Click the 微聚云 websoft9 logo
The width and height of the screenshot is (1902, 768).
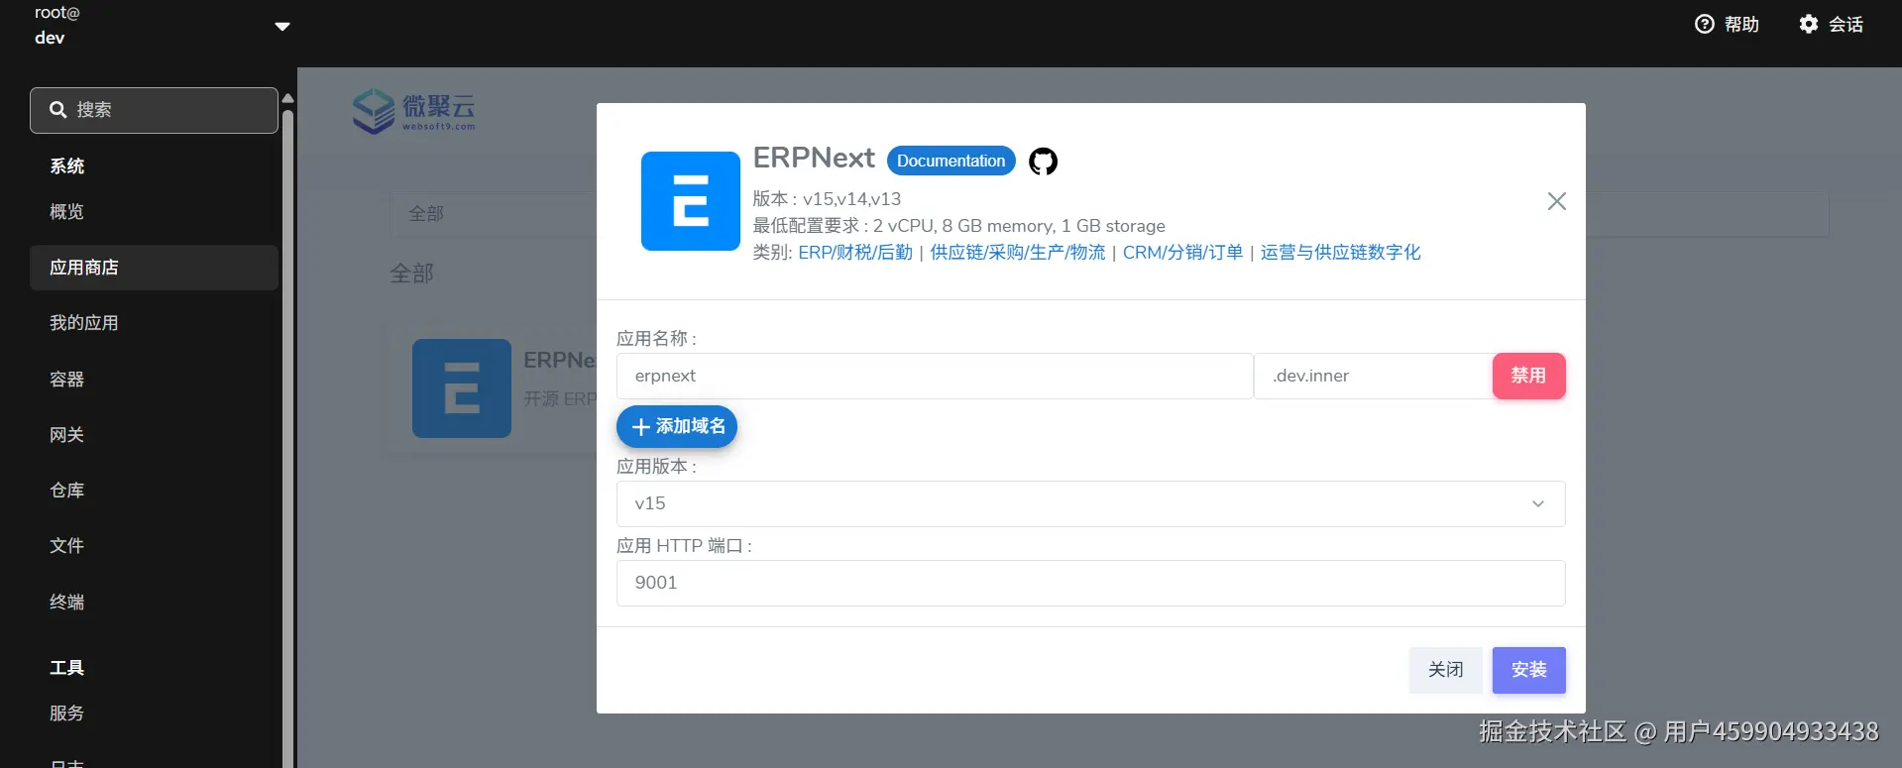click(414, 111)
